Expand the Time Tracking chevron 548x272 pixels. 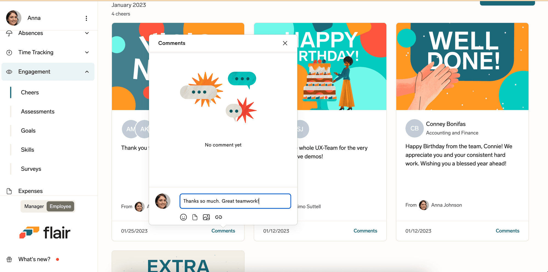pos(87,52)
